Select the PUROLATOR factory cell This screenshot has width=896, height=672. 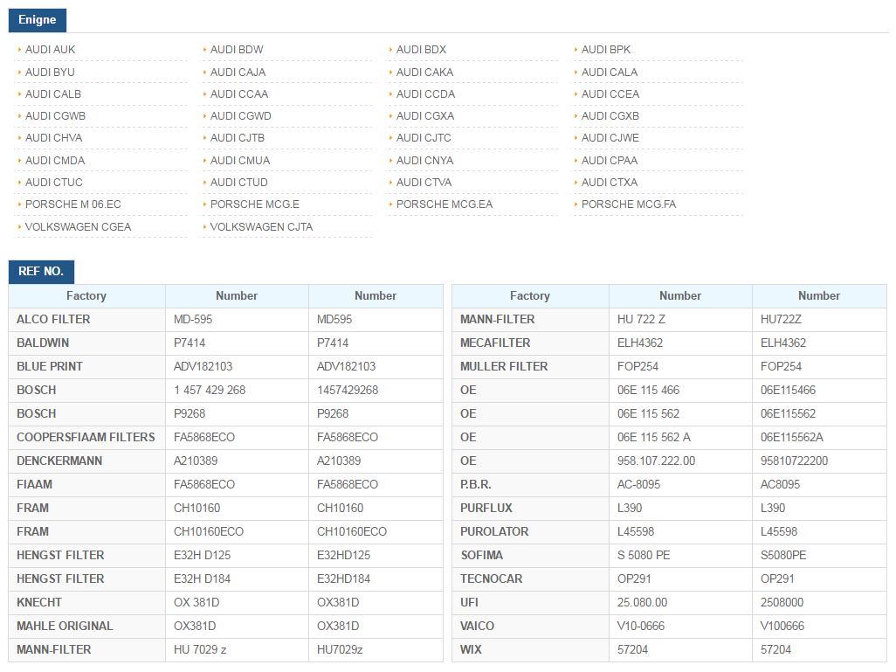coord(530,532)
